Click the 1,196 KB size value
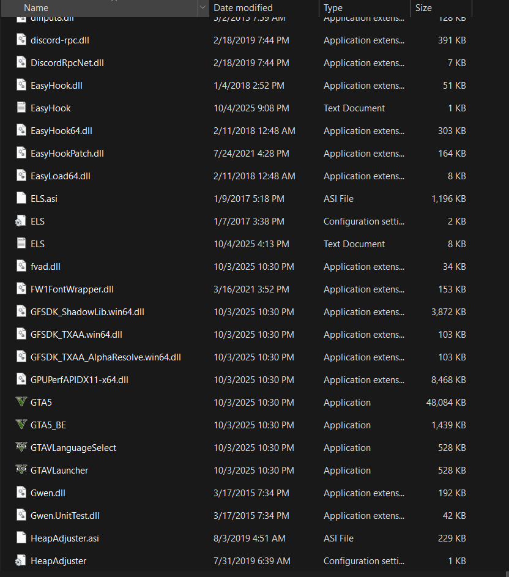This screenshot has width=509, height=577. pyautogui.click(x=448, y=199)
